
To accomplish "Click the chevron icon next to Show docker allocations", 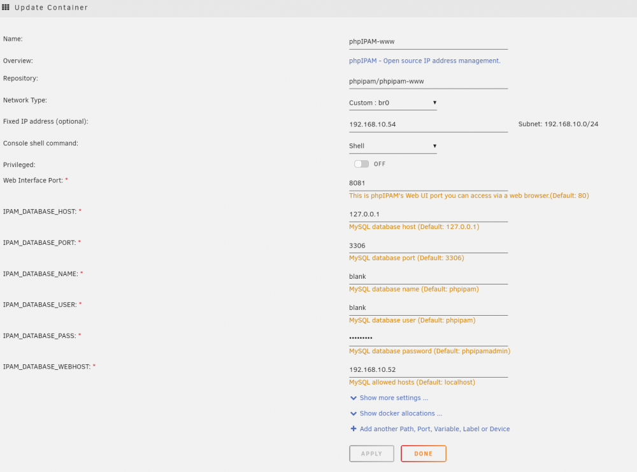I will click(x=354, y=413).
